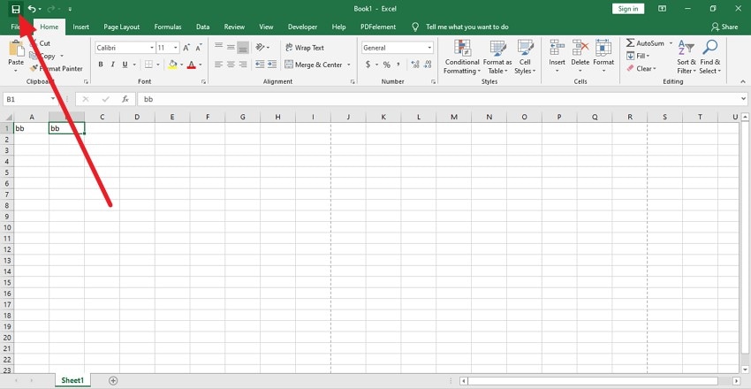
Task: Toggle Wrap Text
Action: tap(305, 48)
